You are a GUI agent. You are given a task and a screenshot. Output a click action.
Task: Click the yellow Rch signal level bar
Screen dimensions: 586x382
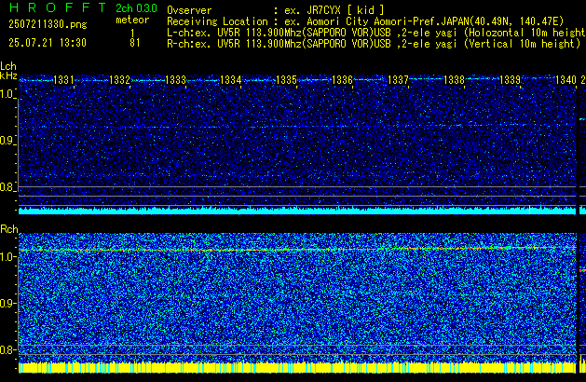tap(297, 367)
